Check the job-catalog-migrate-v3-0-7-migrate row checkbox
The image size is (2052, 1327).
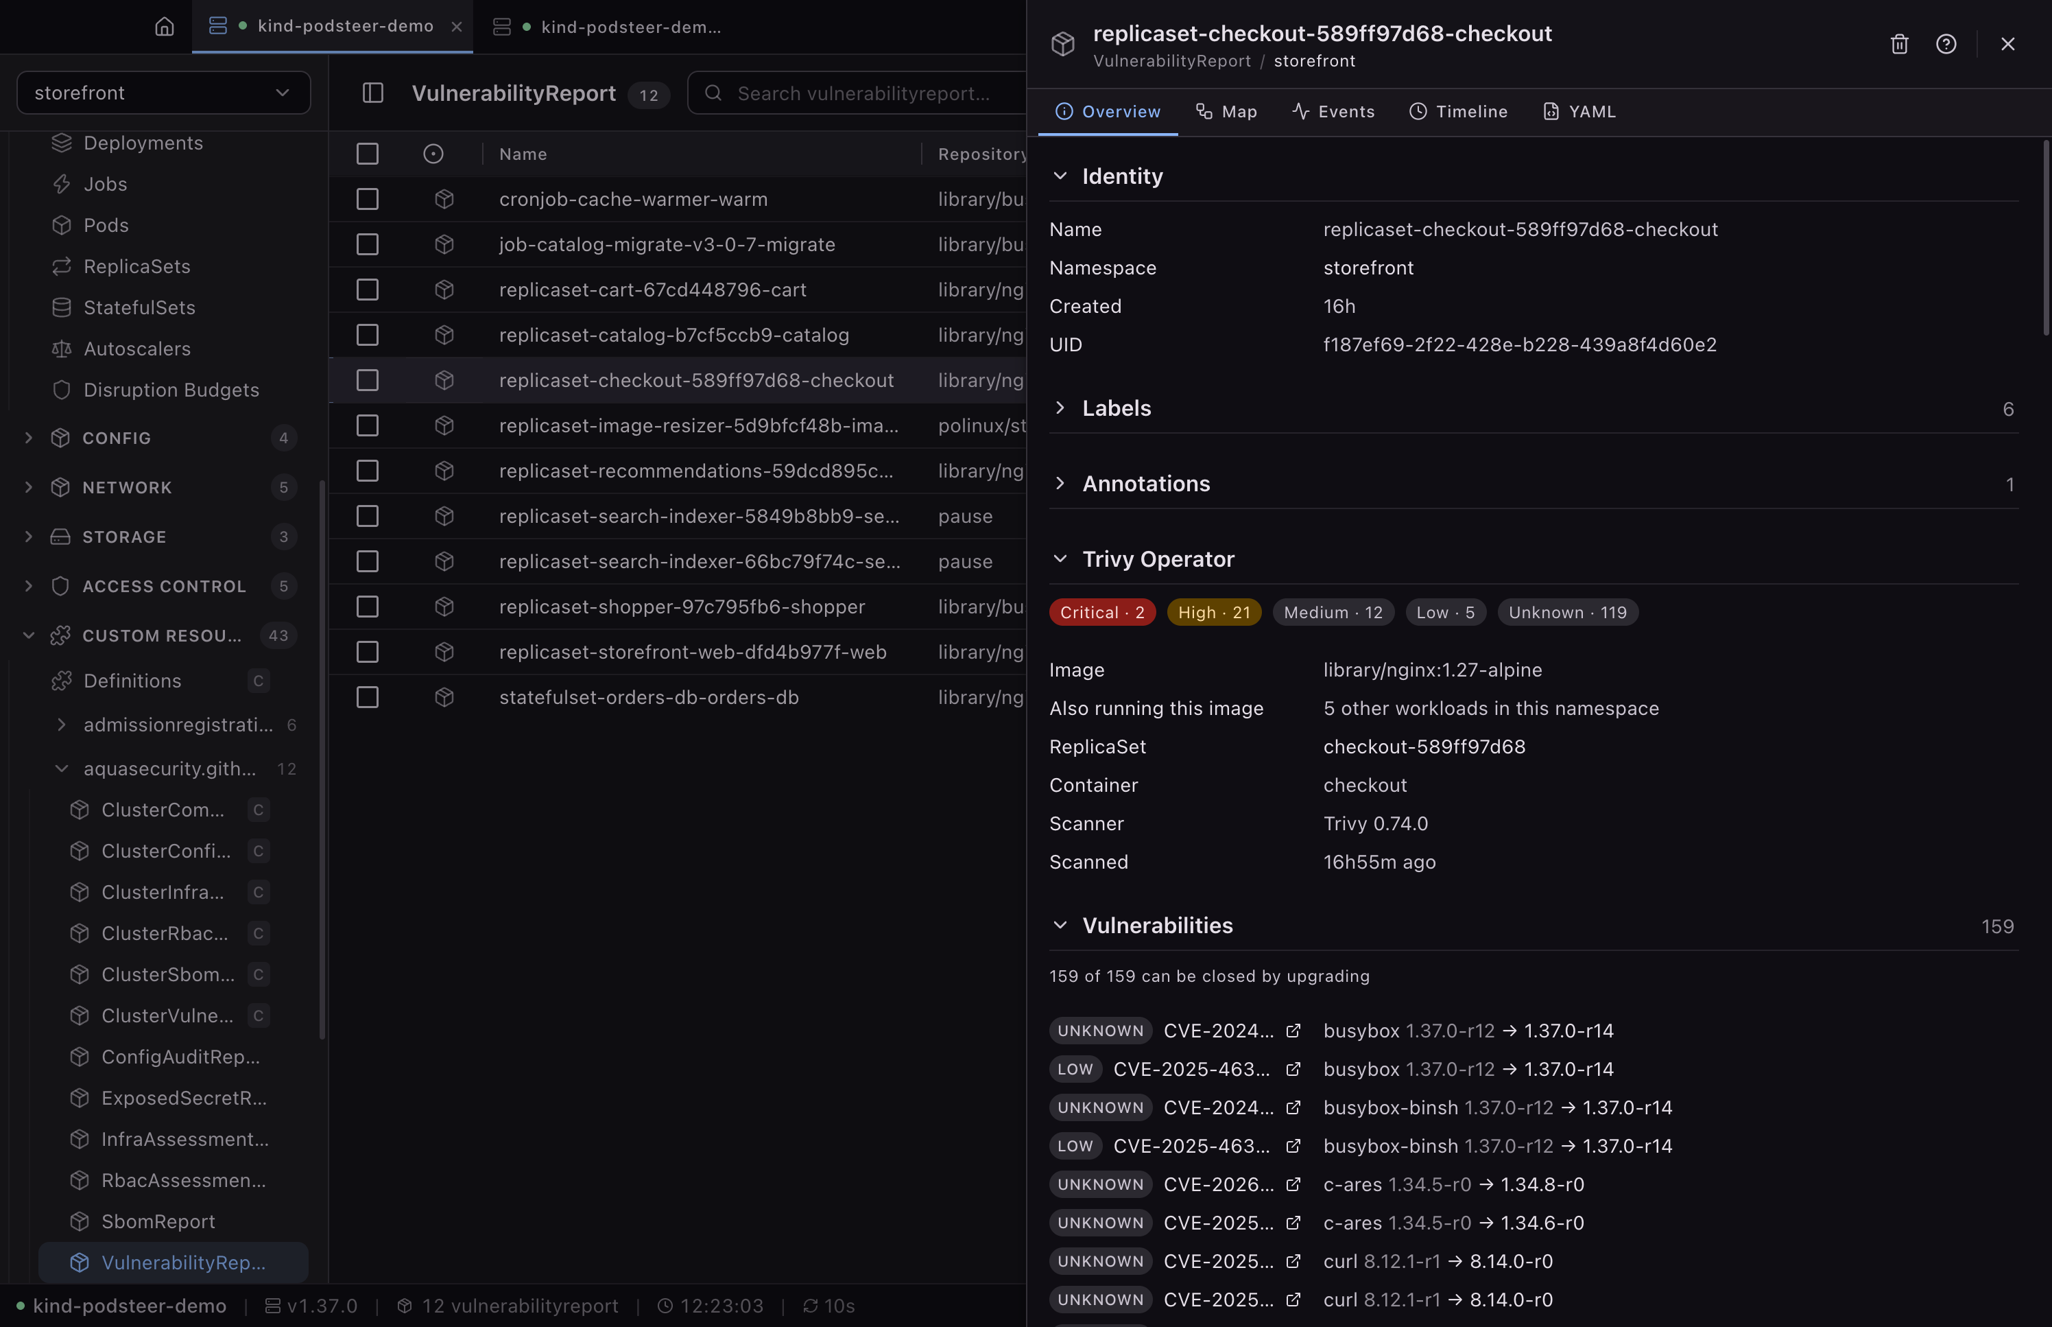pyautogui.click(x=368, y=245)
